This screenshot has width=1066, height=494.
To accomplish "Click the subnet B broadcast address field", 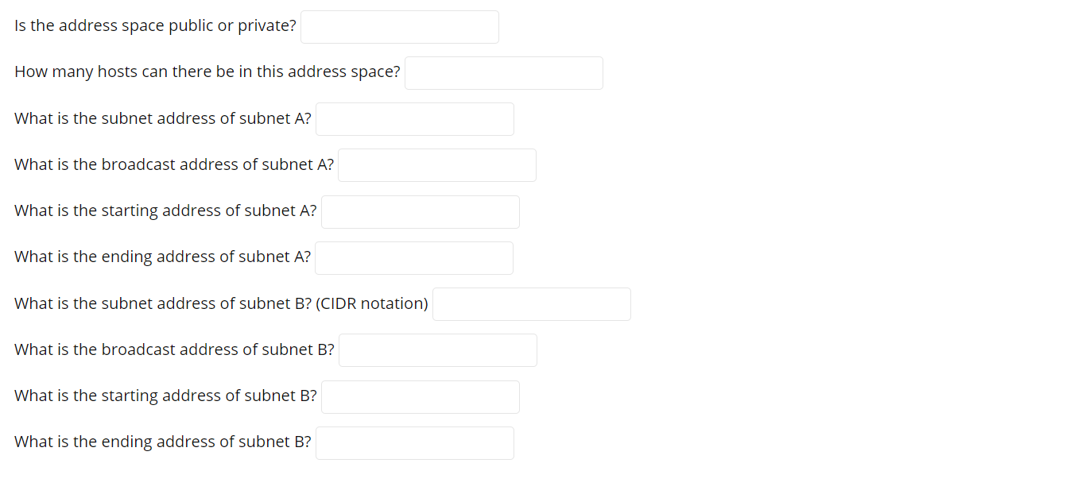I will [x=437, y=349].
